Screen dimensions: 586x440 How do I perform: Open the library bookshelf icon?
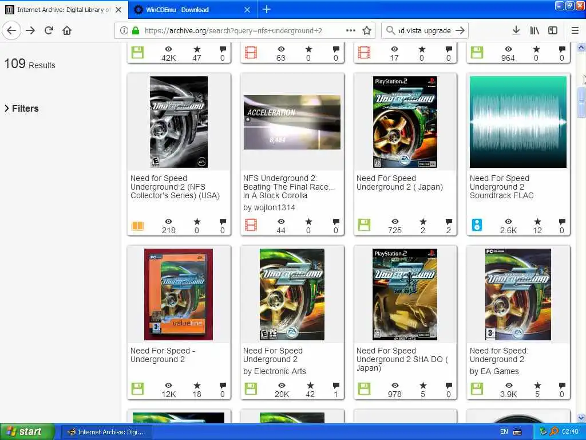[534, 30]
